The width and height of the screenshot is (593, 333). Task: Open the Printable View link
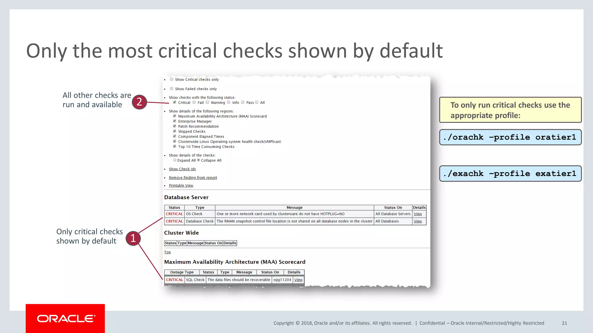pyautogui.click(x=181, y=186)
